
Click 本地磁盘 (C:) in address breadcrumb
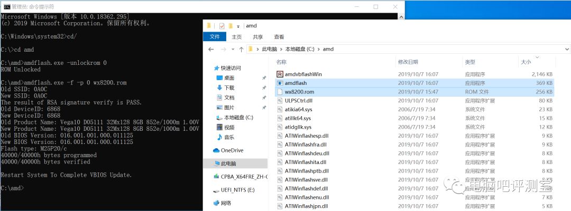click(300, 49)
